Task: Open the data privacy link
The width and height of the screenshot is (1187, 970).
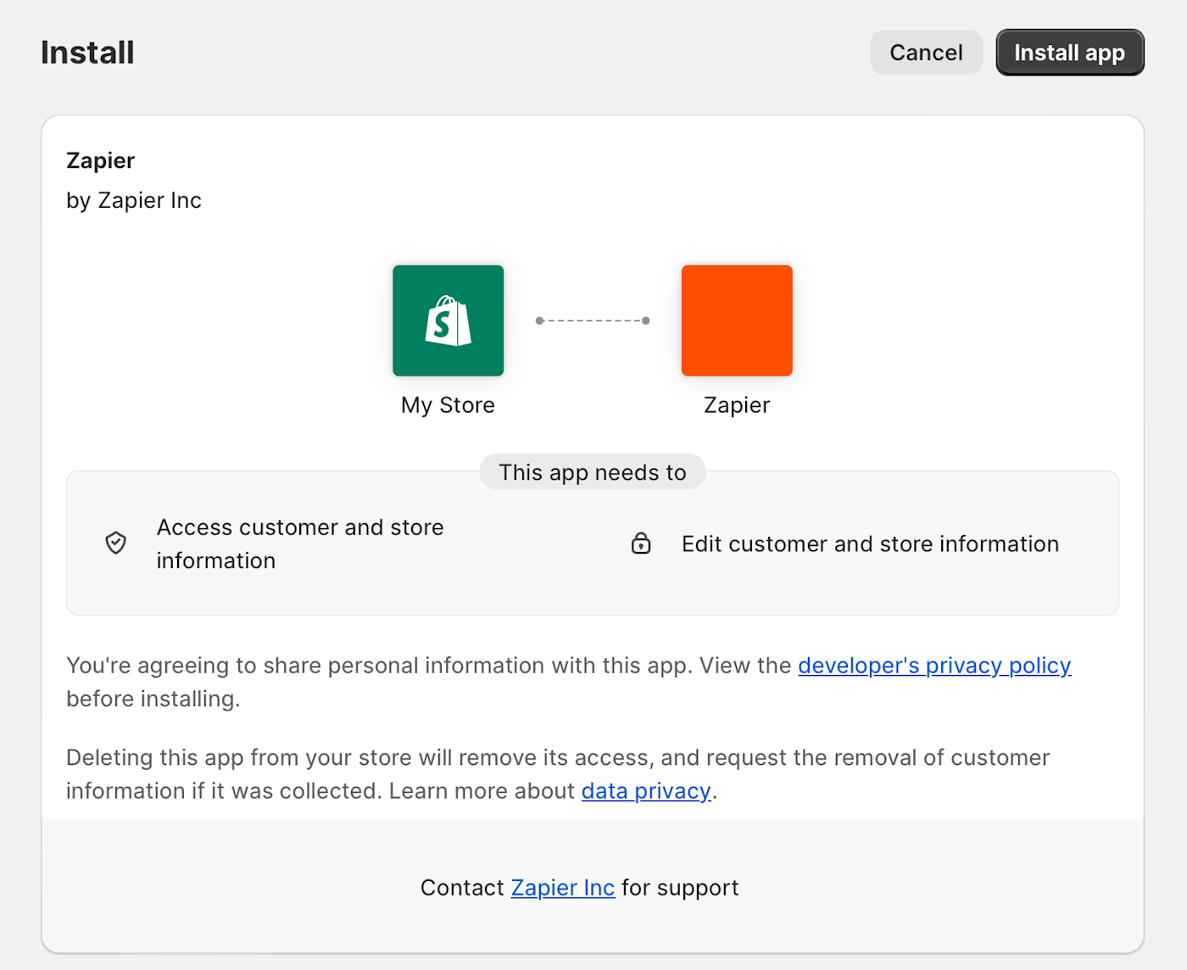Action: [x=646, y=791]
